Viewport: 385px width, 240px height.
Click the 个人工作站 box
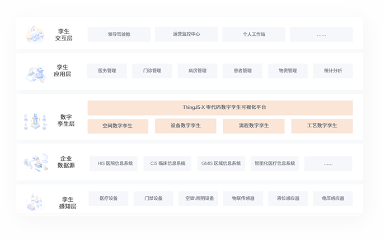click(254, 34)
